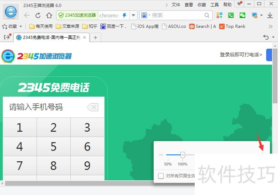The image size is (278, 195).
Task: Open the downloads manager icon
Action: (x=270, y=15)
